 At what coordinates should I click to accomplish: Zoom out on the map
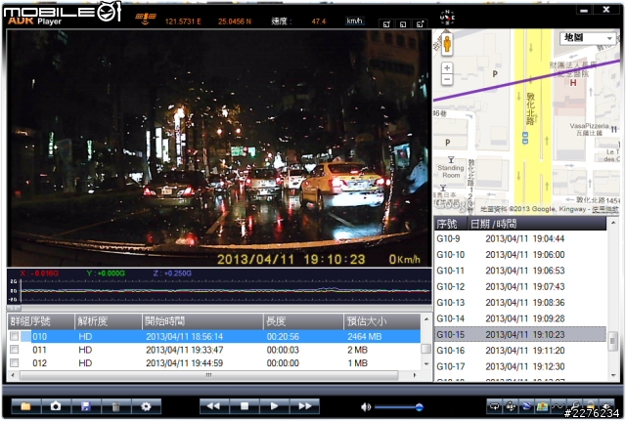447,79
